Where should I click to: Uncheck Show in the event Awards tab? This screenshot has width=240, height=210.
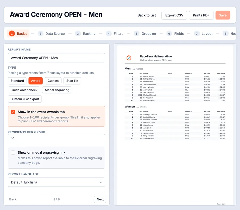tap(13, 112)
